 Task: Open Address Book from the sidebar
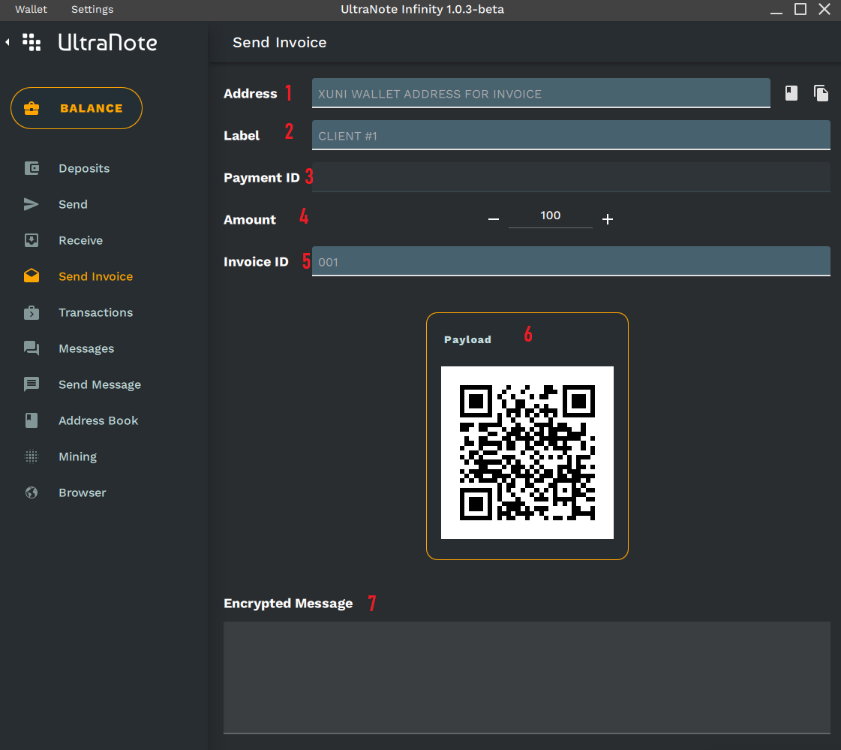(x=98, y=420)
